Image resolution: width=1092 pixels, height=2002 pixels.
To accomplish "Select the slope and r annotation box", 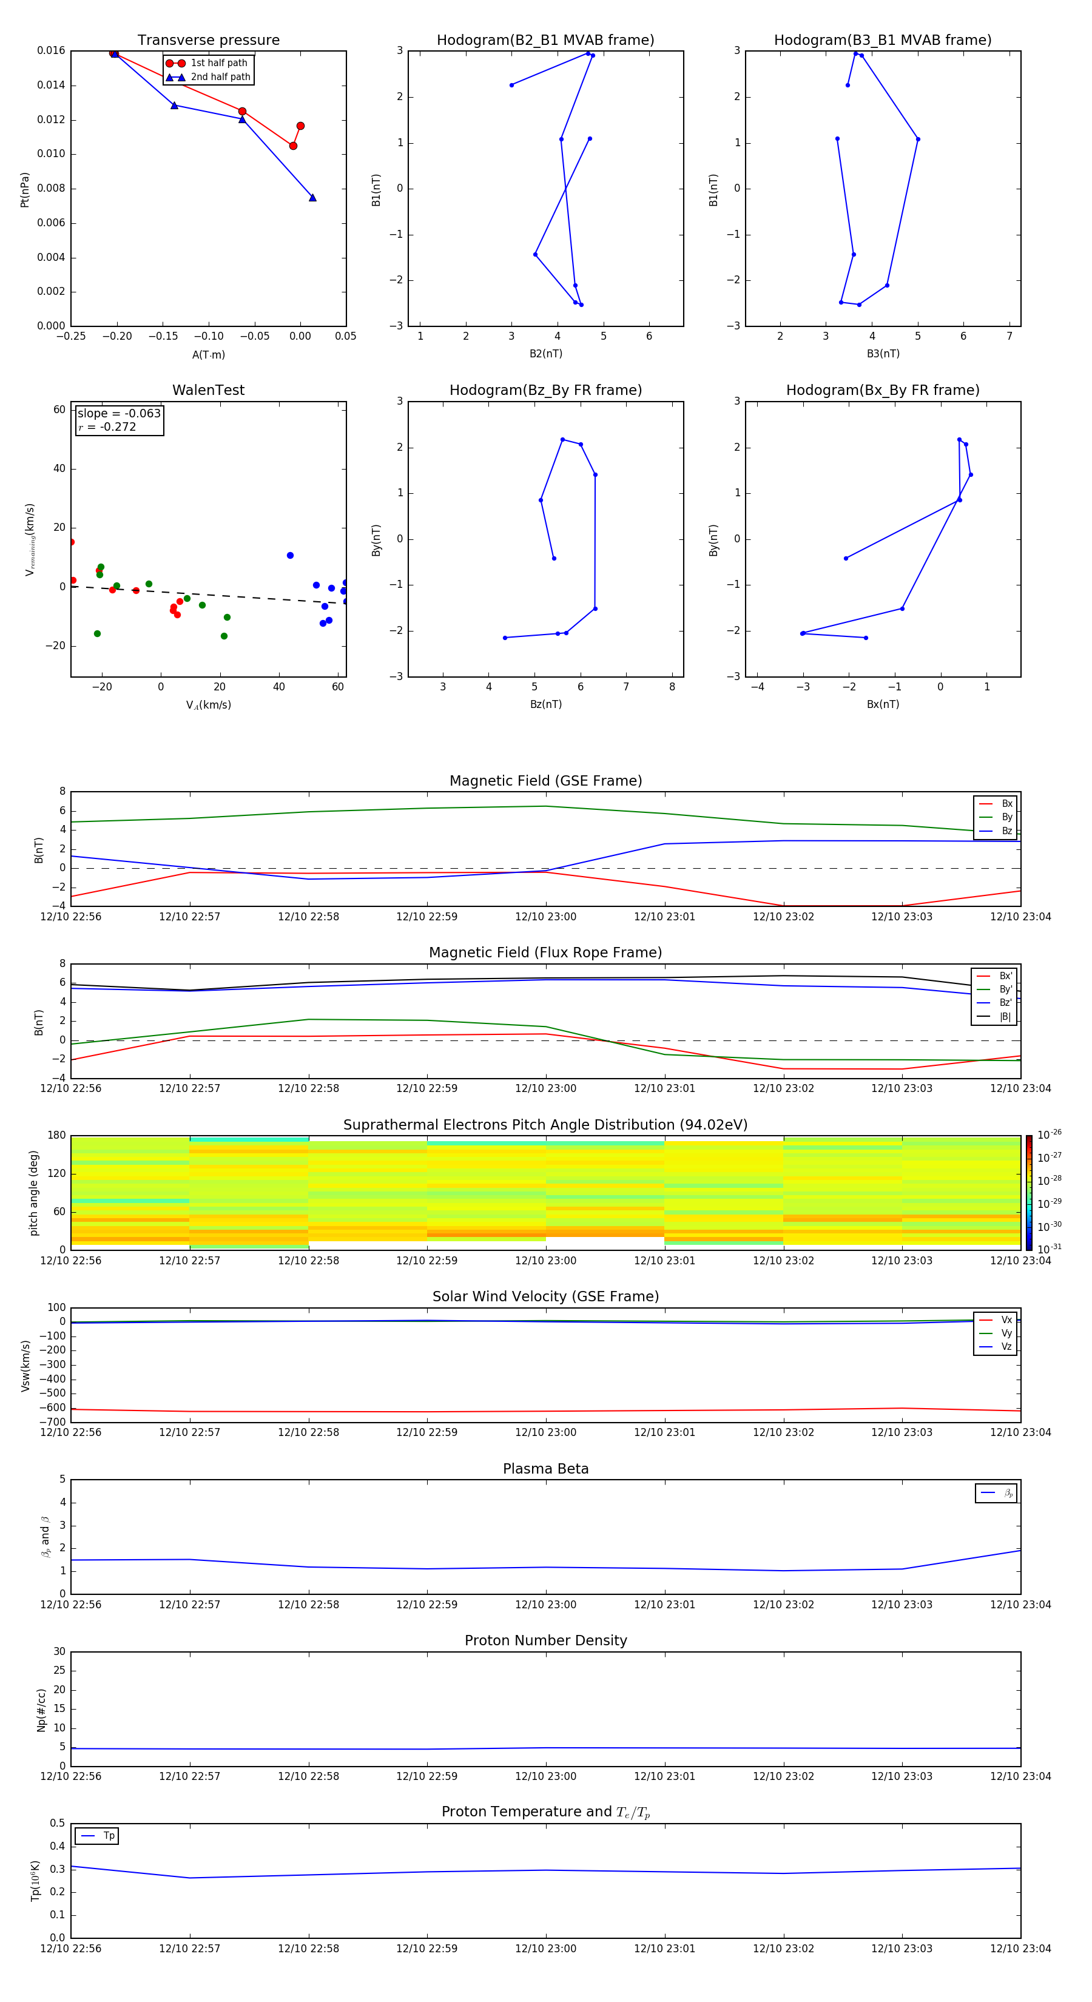I will pyautogui.click(x=119, y=420).
